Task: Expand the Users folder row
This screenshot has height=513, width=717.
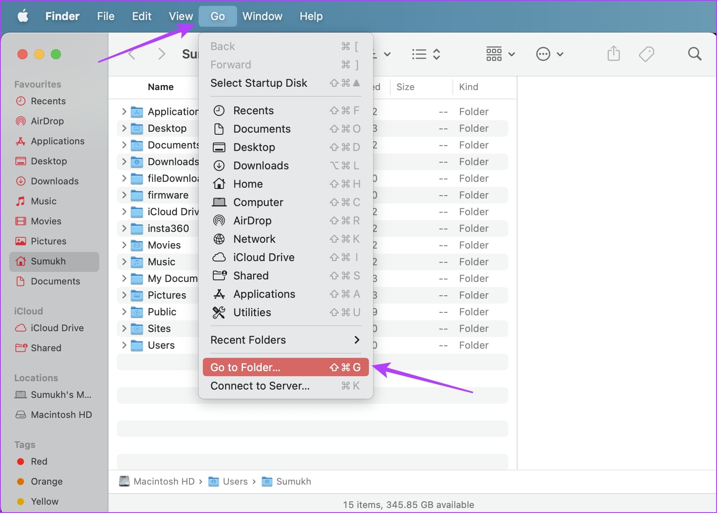Action: click(124, 345)
